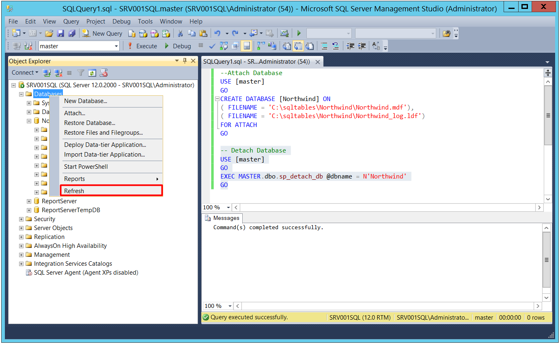Click Connect Object Explorer icon

coord(47,73)
